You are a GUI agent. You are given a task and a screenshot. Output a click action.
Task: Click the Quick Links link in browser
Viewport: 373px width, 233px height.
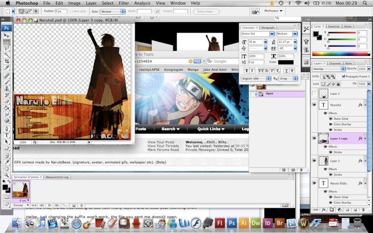point(211,129)
